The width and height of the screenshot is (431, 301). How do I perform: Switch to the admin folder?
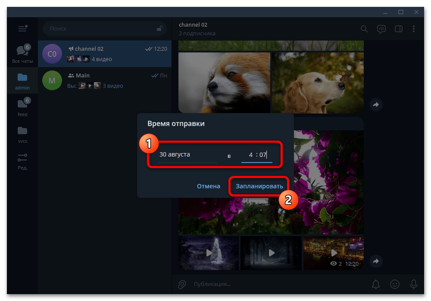[22, 80]
